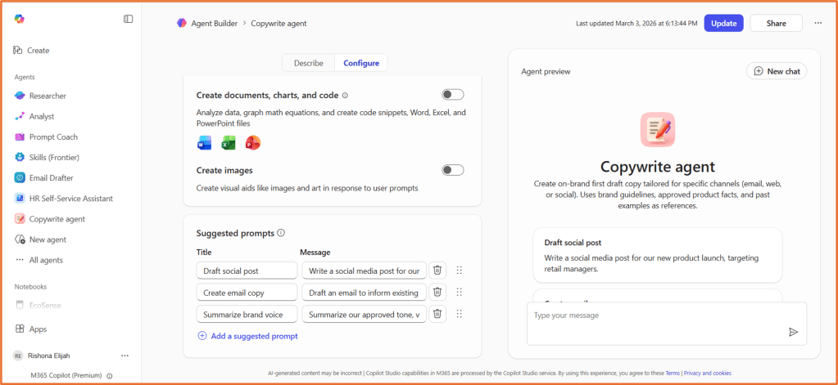
Task: Add a suggested prompt
Action: pyautogui.click(x=247, y=336)
